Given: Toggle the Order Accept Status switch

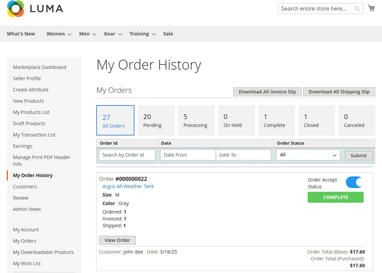Looking at the screenshot, I should click(x=354, y=182).
